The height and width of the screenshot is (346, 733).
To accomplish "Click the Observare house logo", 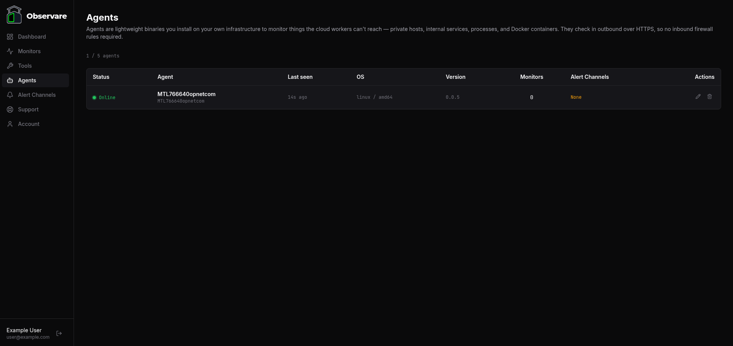I will click(x=14, y=15).
